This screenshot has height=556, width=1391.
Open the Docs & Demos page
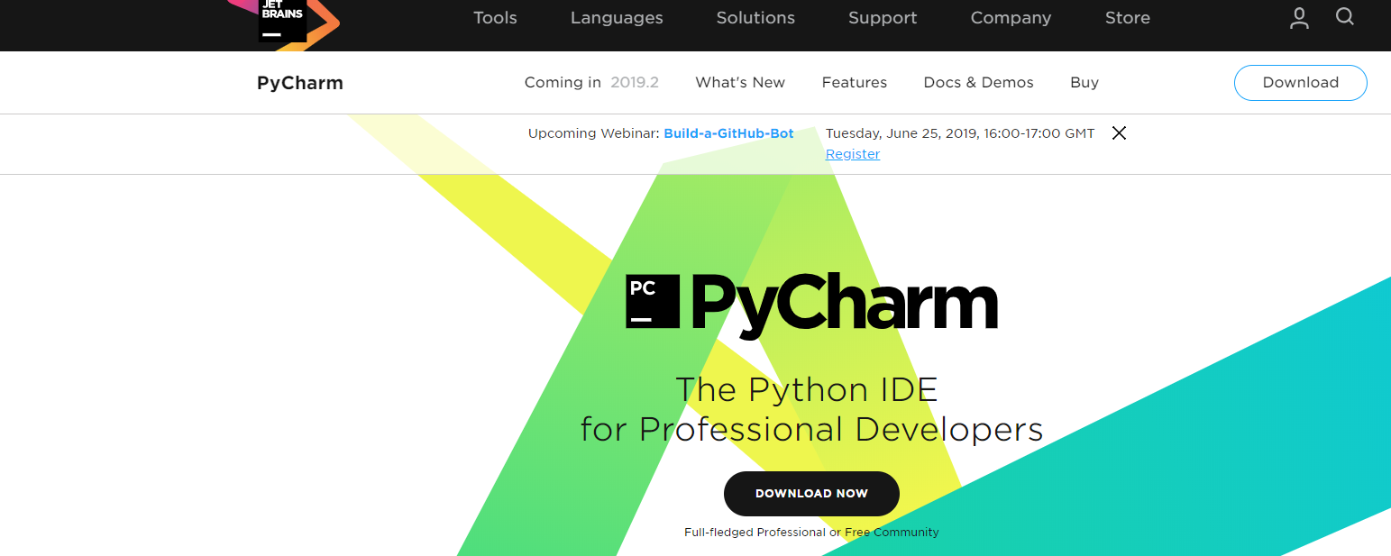coord(979,82)
